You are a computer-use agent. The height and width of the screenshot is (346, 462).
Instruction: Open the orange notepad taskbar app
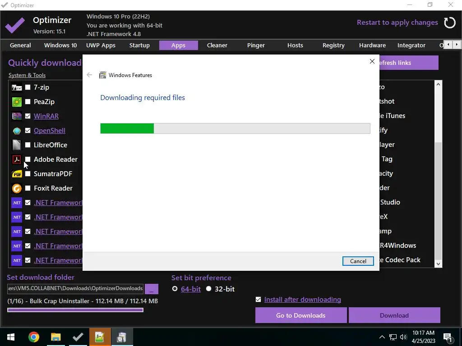[x=100, y=337]
